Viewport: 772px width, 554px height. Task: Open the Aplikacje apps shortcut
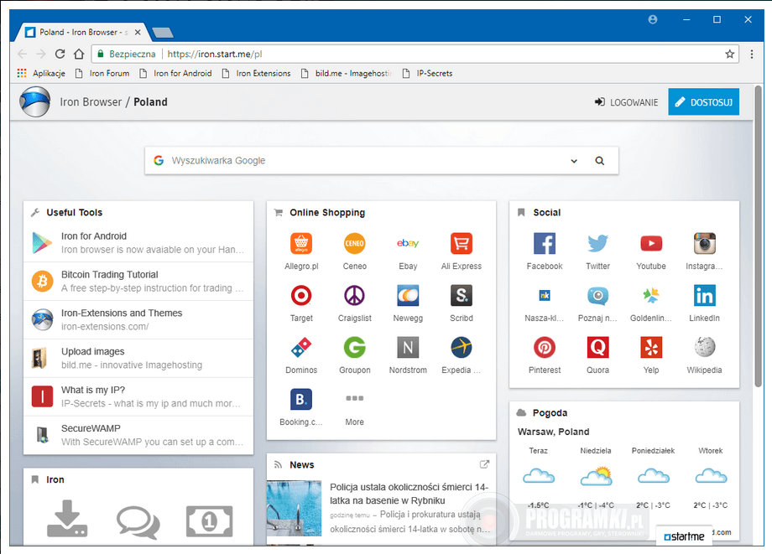41,73
